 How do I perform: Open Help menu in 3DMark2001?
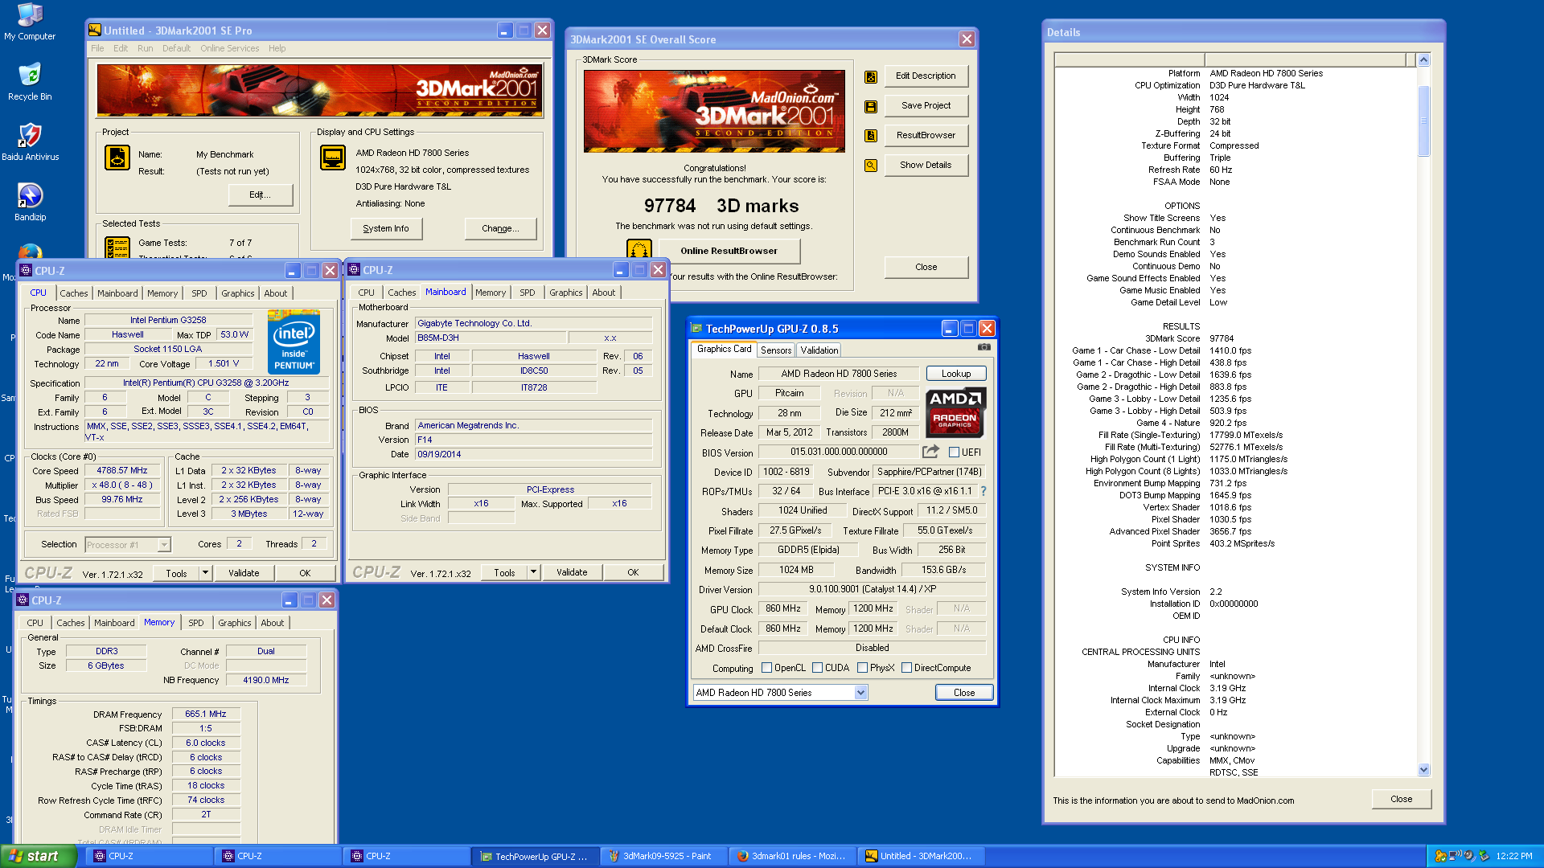pyautogui.click(x=277, y=48)
